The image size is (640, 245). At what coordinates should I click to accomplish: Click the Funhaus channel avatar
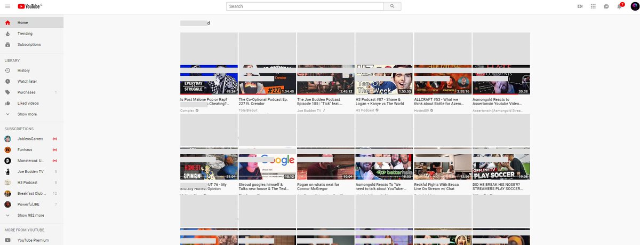(7, 150)
